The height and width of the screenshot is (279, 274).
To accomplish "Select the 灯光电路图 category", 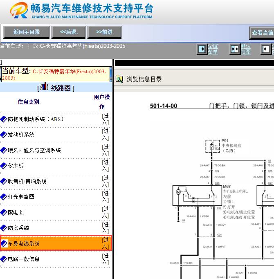I will pos(21,197).
